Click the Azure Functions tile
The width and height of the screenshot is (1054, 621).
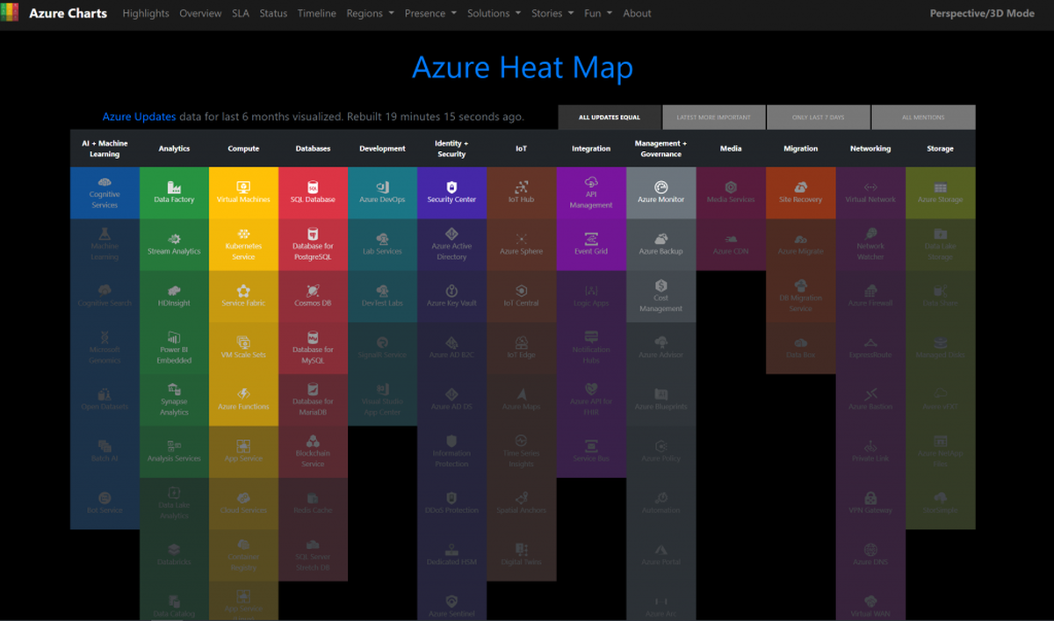click(243, 400)
